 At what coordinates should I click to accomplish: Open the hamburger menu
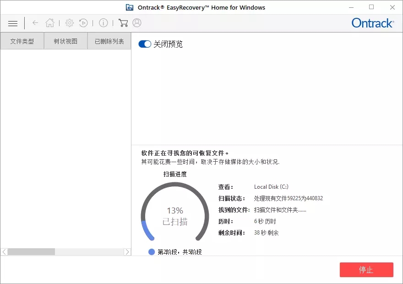tap(13, 23)
